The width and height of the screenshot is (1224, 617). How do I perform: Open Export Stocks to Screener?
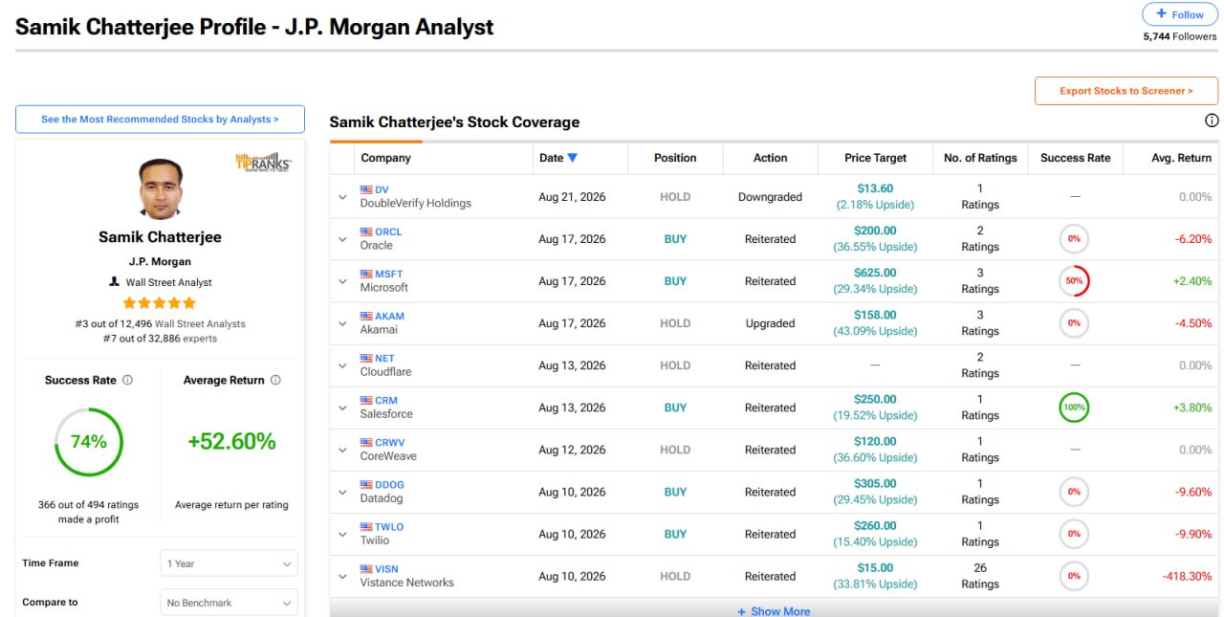pos(1126,91)
